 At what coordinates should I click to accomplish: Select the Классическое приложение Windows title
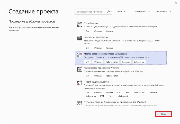pyautogui.click(x=102, y=68)
